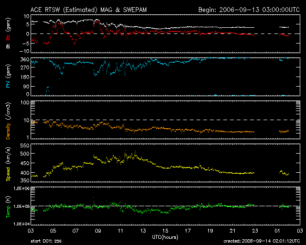Click the '09' hour label on time axis
Image resolution: width=306 pixels, height=245 pixels.
(x=98, y=231)
